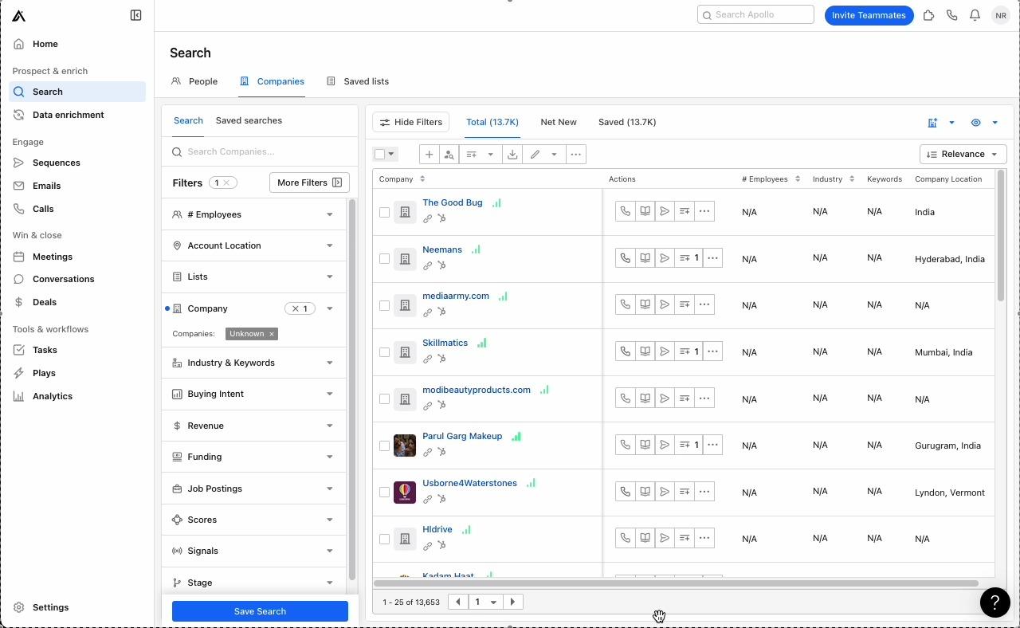This screenshot has width=1020, height=628.
Task: Select Skillmatics row checkbox
Action: click(x=384, y=352)
